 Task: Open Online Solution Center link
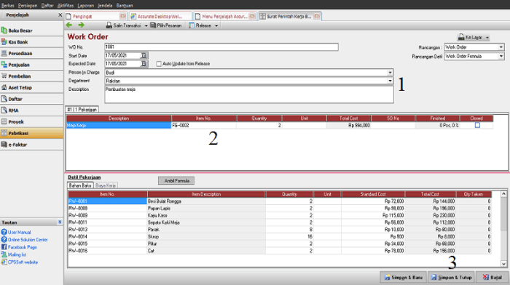28,239
